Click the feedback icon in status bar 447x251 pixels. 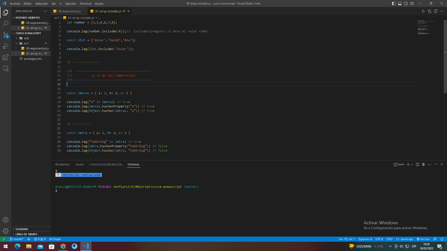pos(435,239)
